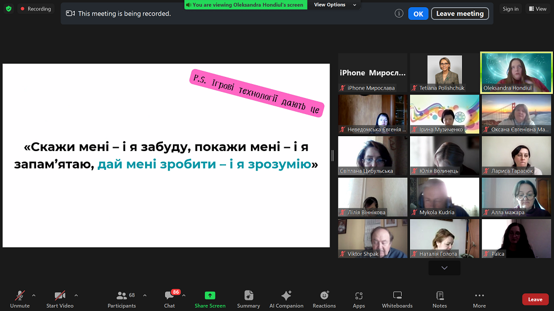
Task: Start Video with the camera toggle
Action: (60, 299)
